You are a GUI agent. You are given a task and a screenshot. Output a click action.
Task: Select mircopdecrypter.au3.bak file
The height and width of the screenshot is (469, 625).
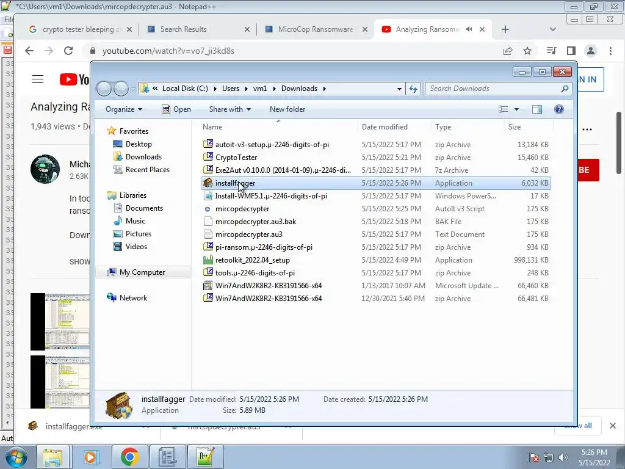click(376, 221)
